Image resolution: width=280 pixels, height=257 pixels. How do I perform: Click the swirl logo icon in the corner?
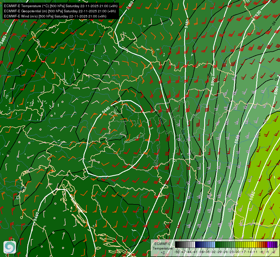[10, 247]
